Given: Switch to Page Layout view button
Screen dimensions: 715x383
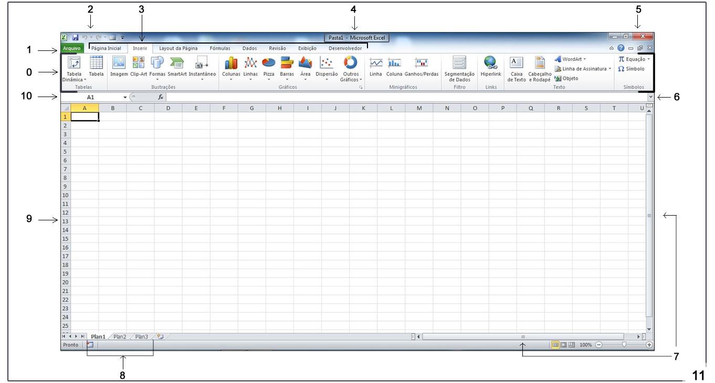Looking at the screenshot, I should [x=563, y=345].
